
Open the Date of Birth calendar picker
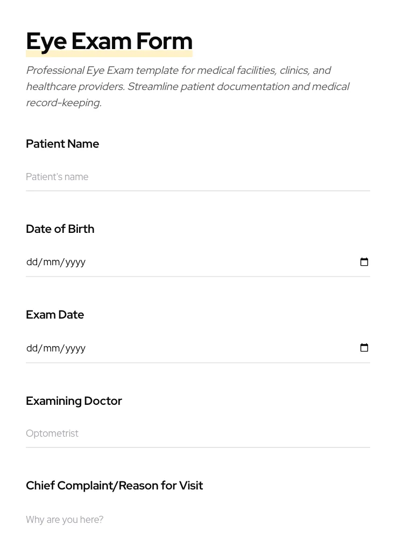[364, 262]
